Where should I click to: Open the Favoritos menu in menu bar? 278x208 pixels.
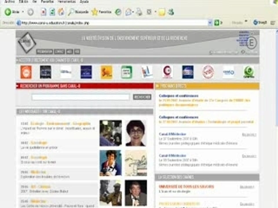pos(47,1)
